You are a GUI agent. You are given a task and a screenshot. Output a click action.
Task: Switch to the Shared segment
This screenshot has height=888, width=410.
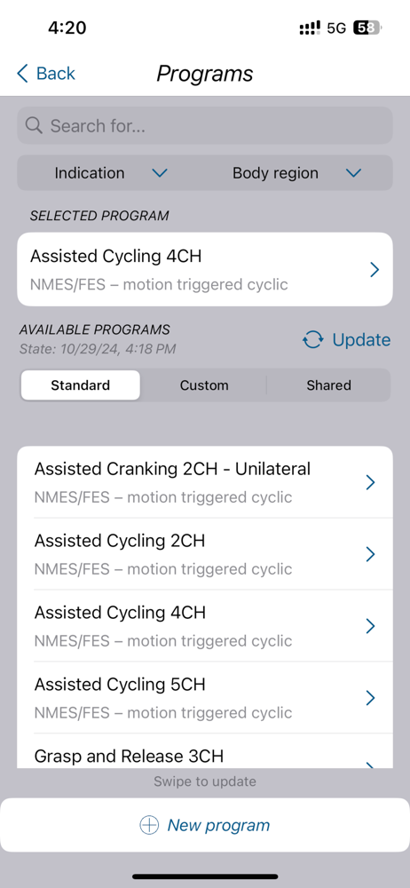click(x=328, y=385)
